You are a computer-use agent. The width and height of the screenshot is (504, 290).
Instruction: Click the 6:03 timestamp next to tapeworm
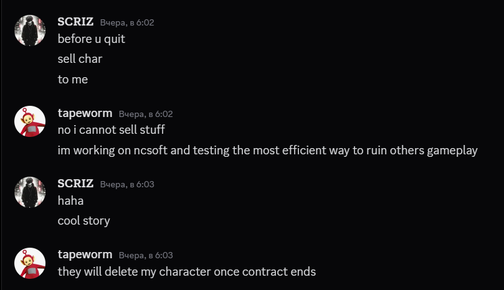click(x=146, y=255)
